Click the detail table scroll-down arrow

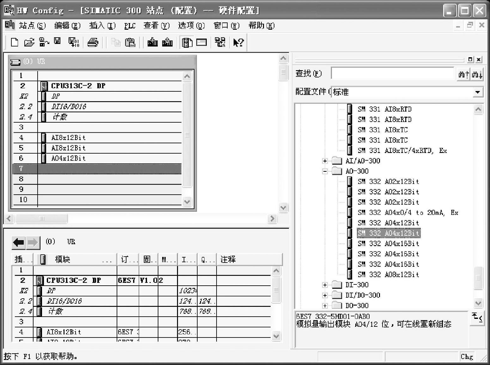pyautogui.click(x=276, y=336)
